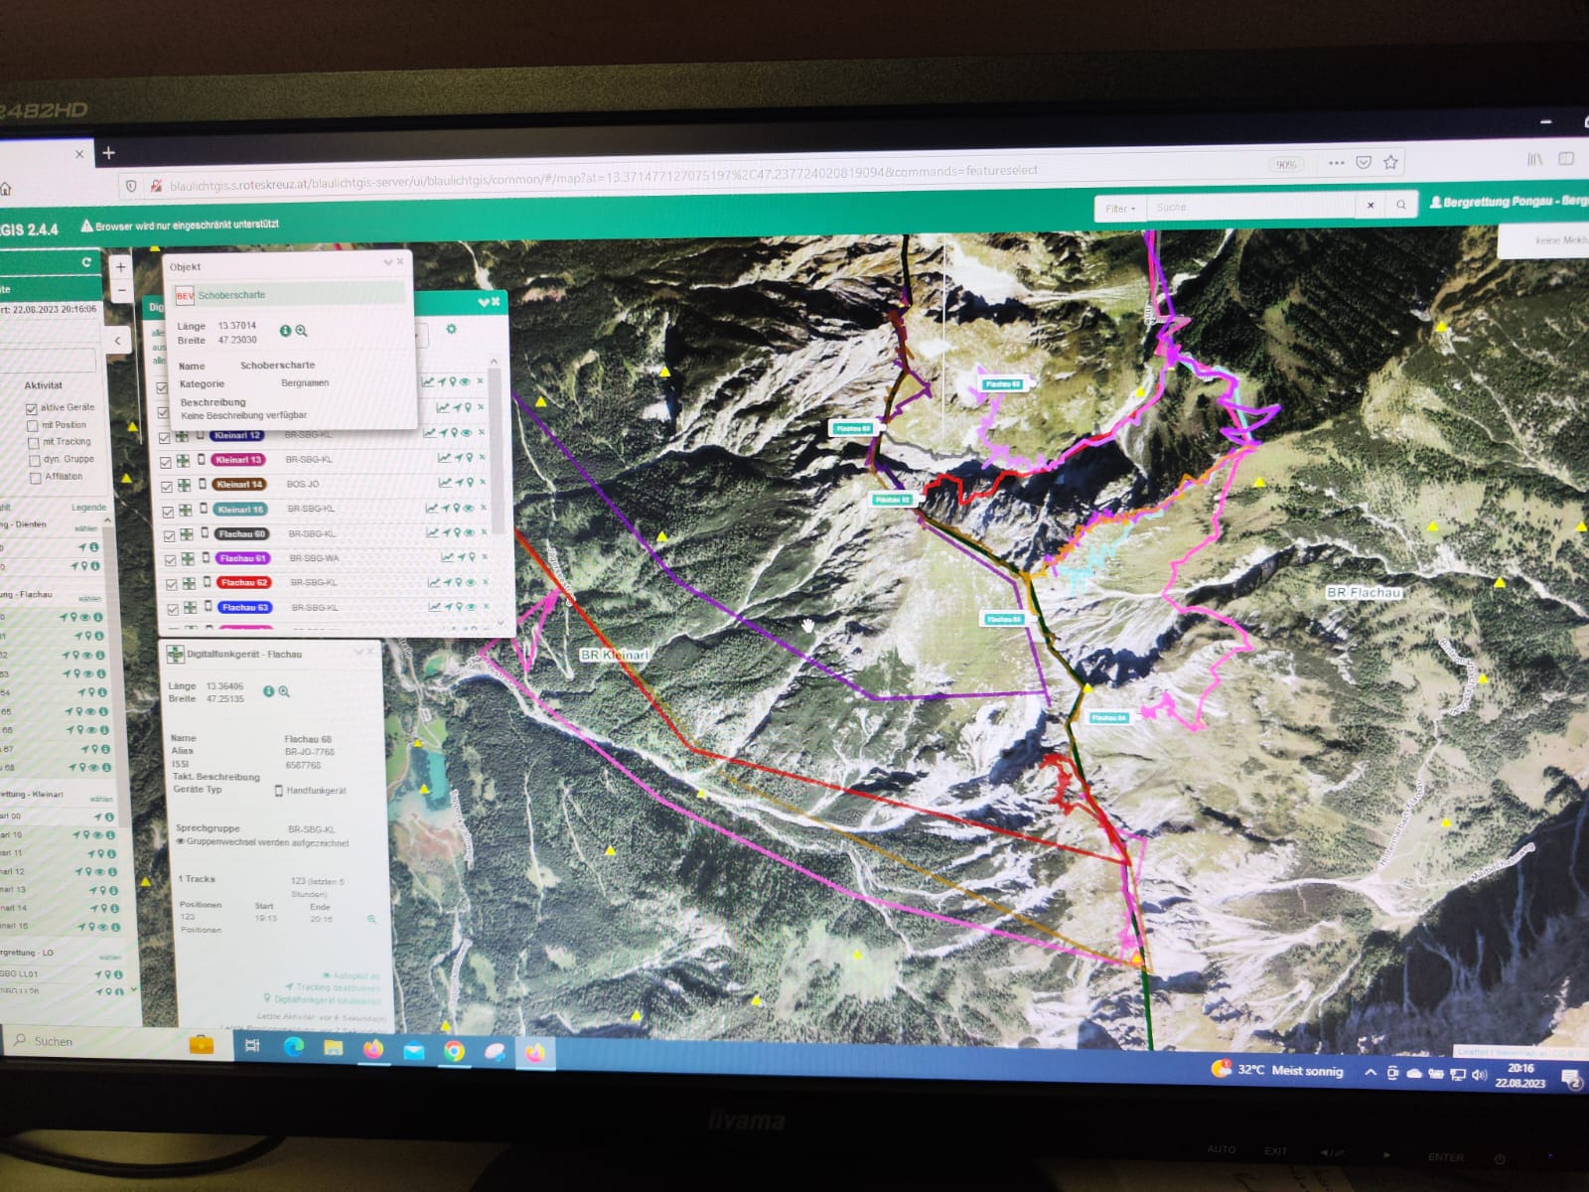This screenshot has width=1589, height=1192.
Task: Open settings gear in the device list panel
Action: [x=451, y=329]
